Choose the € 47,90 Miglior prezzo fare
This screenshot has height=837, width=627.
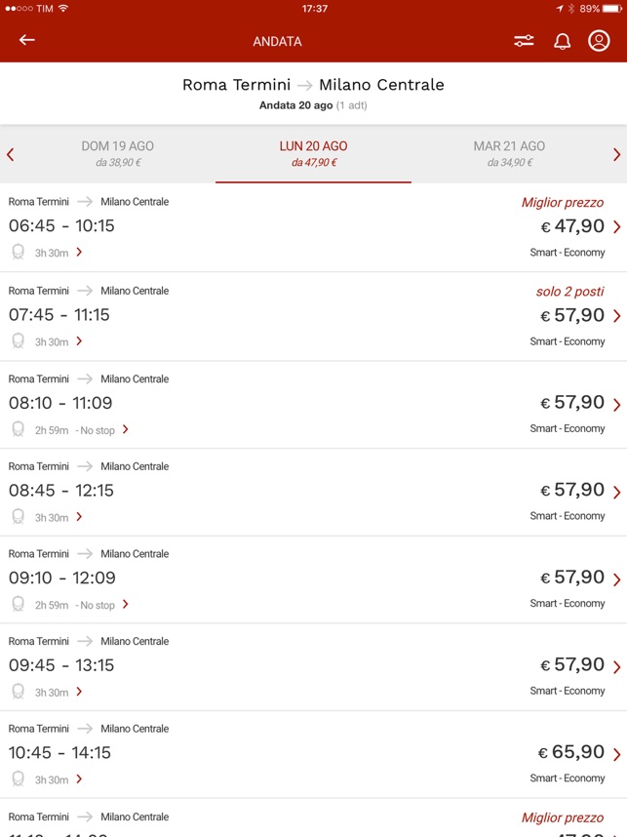(x=572, y=227)
